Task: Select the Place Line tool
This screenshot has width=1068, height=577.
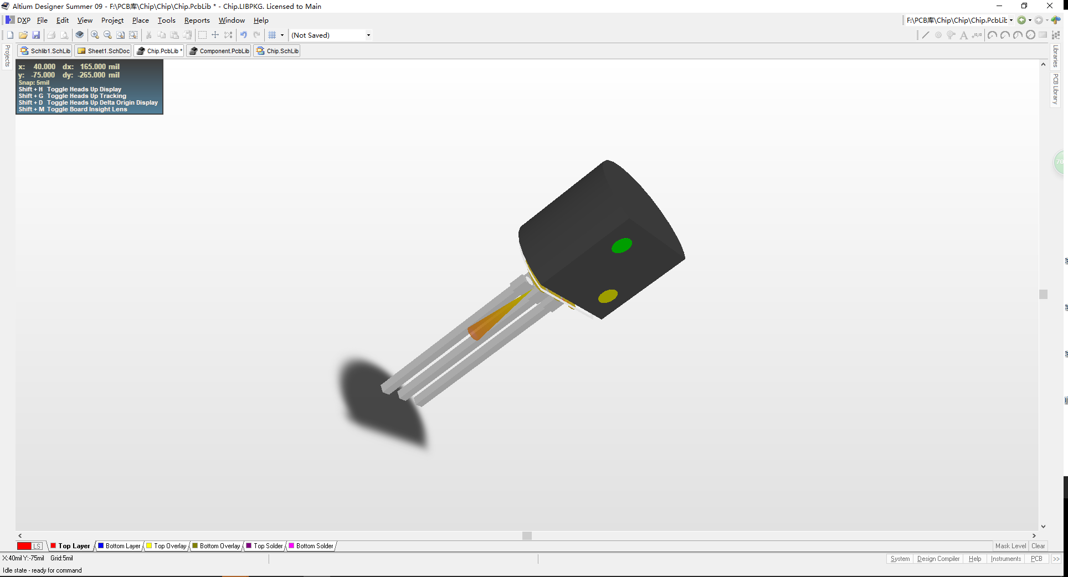Action: [926, 35]
